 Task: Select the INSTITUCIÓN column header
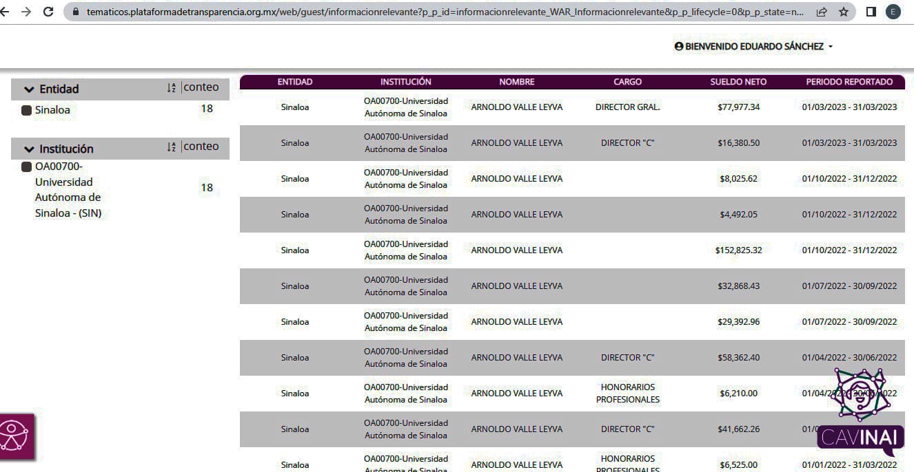tap(406, 82)
